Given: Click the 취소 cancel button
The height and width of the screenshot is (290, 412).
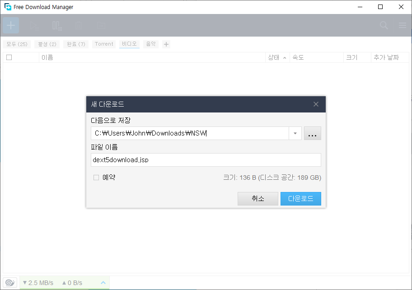Looking at the screenshot, I should pos(258,199).
